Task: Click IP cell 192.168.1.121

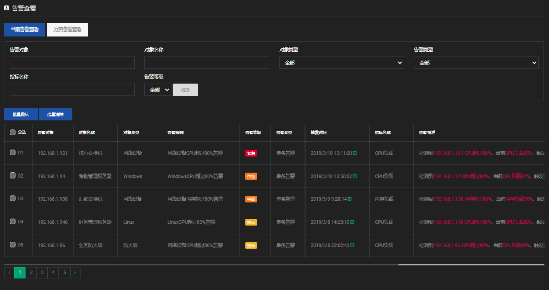Action: coord(52,153)
